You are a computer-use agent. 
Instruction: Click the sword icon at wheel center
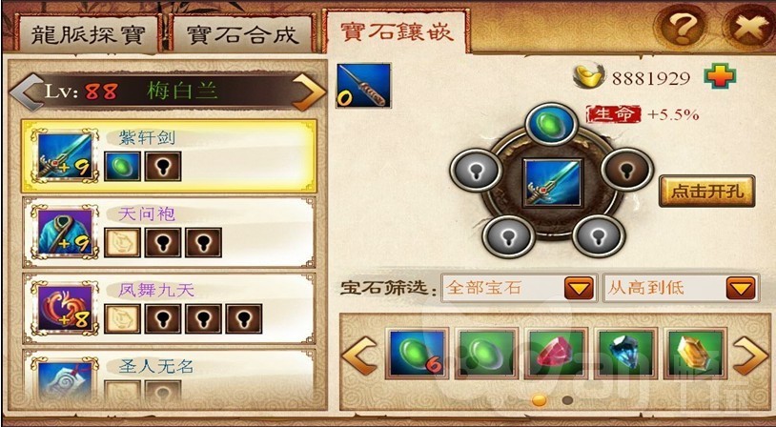(x=553, y=183)
